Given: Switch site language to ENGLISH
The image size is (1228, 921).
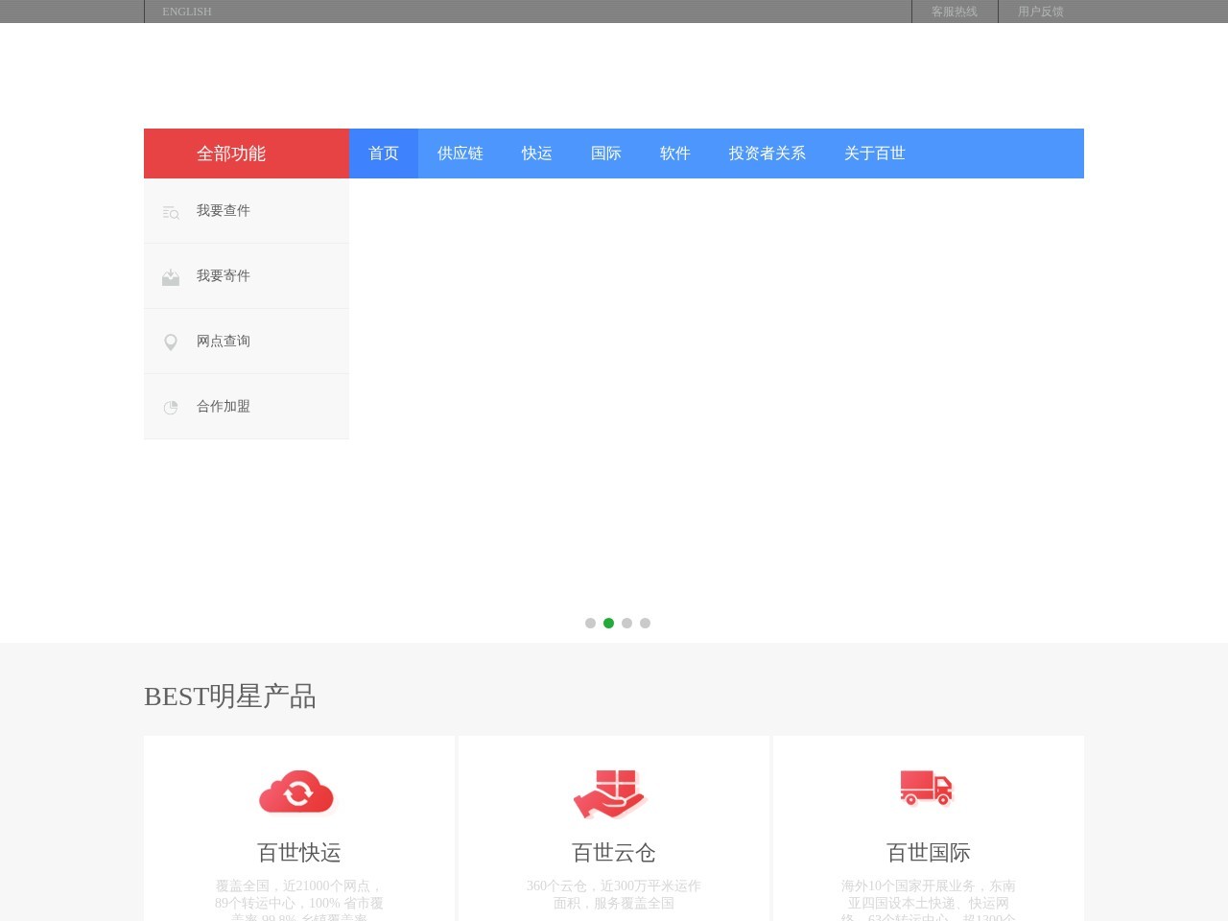Looking at the screenshot, I should [x=187, y=12].
